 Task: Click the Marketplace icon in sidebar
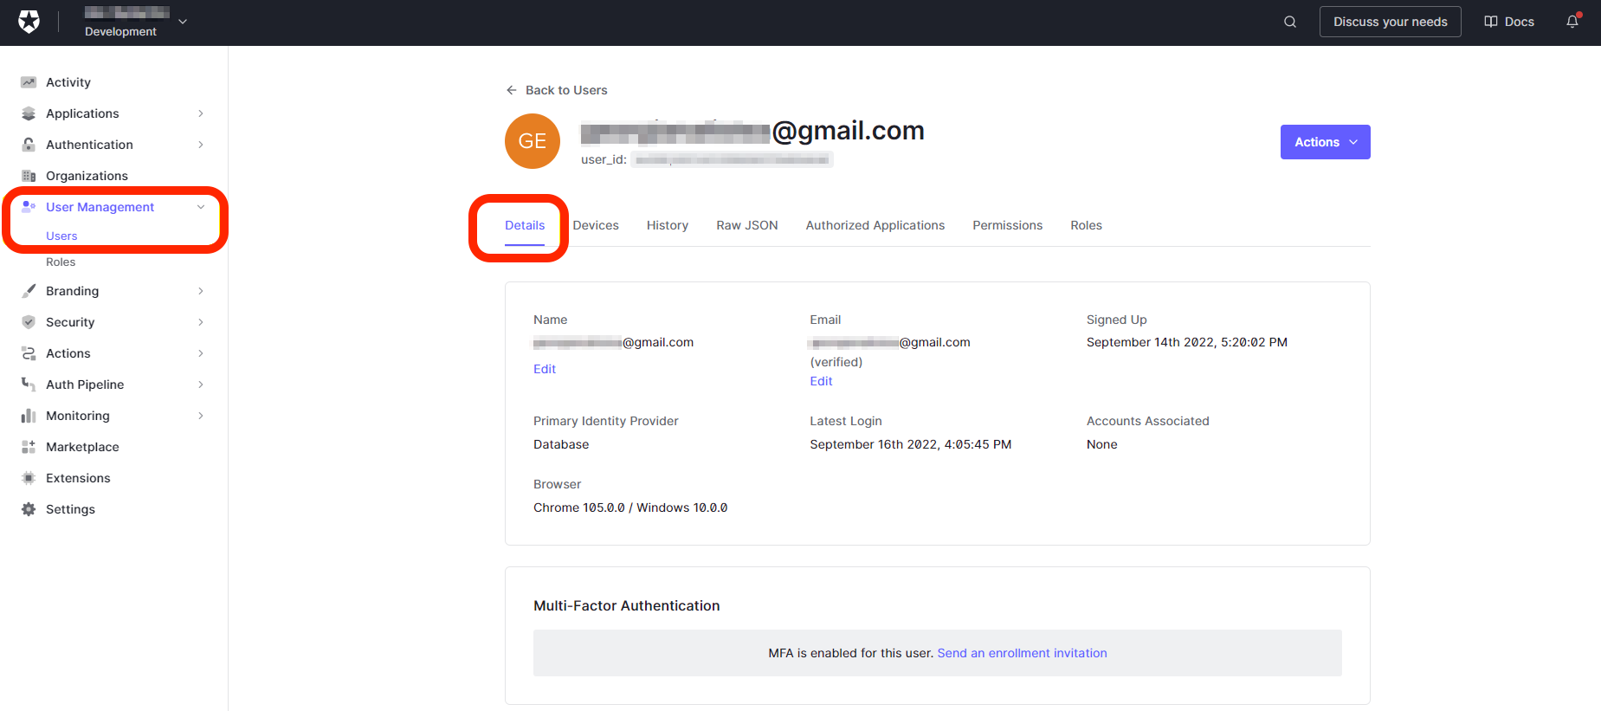point(29,447)
